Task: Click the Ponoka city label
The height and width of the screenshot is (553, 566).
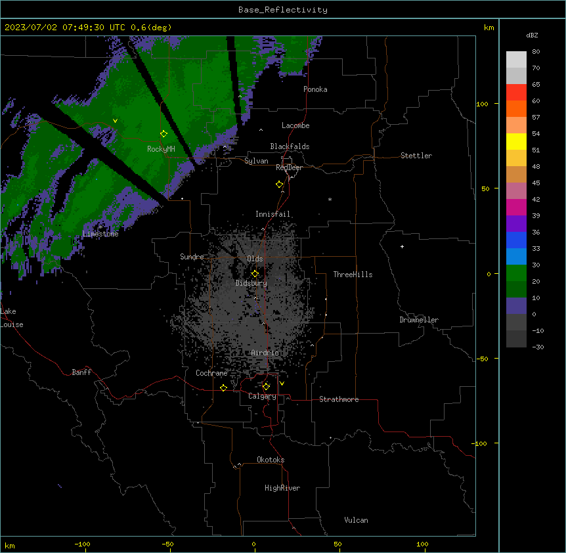Action: click(315, 89)
